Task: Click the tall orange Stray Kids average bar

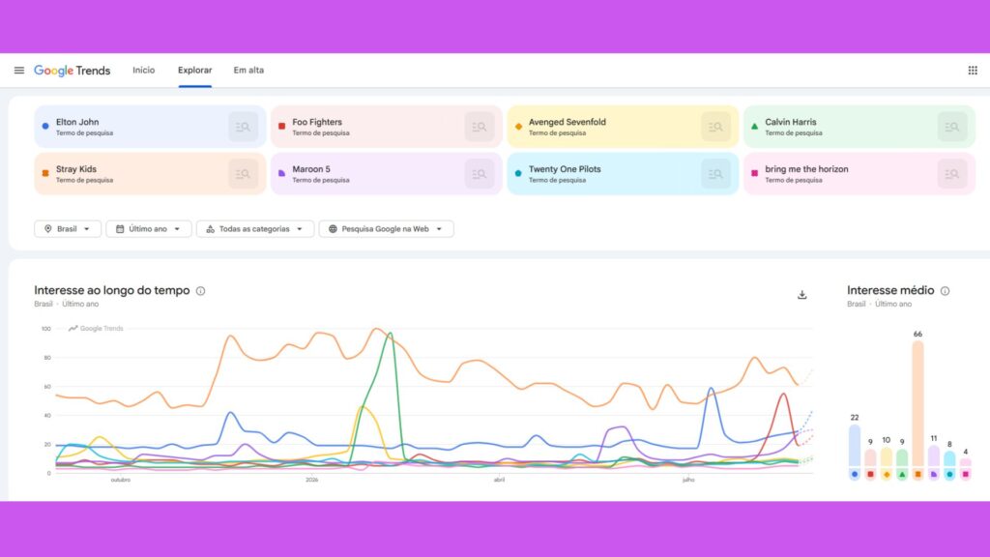Action: click(x=918, y=404)
